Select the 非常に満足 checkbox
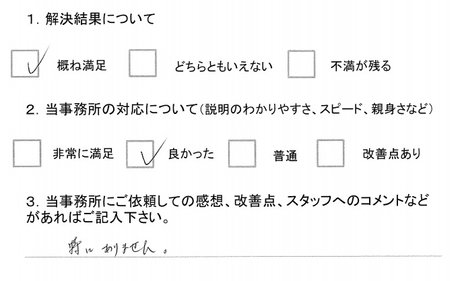Screen dimensions: 460x281 [27, 152]
